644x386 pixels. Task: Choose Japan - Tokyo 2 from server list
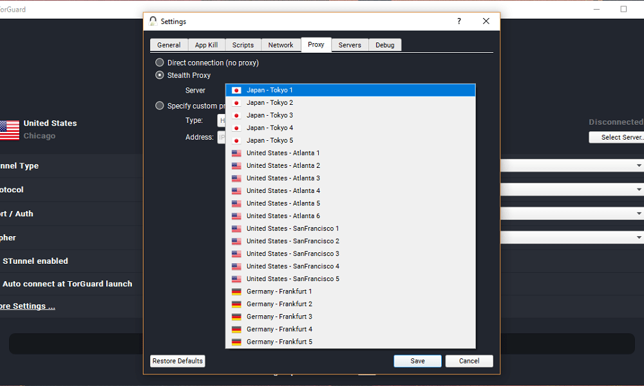click(350, 102)
